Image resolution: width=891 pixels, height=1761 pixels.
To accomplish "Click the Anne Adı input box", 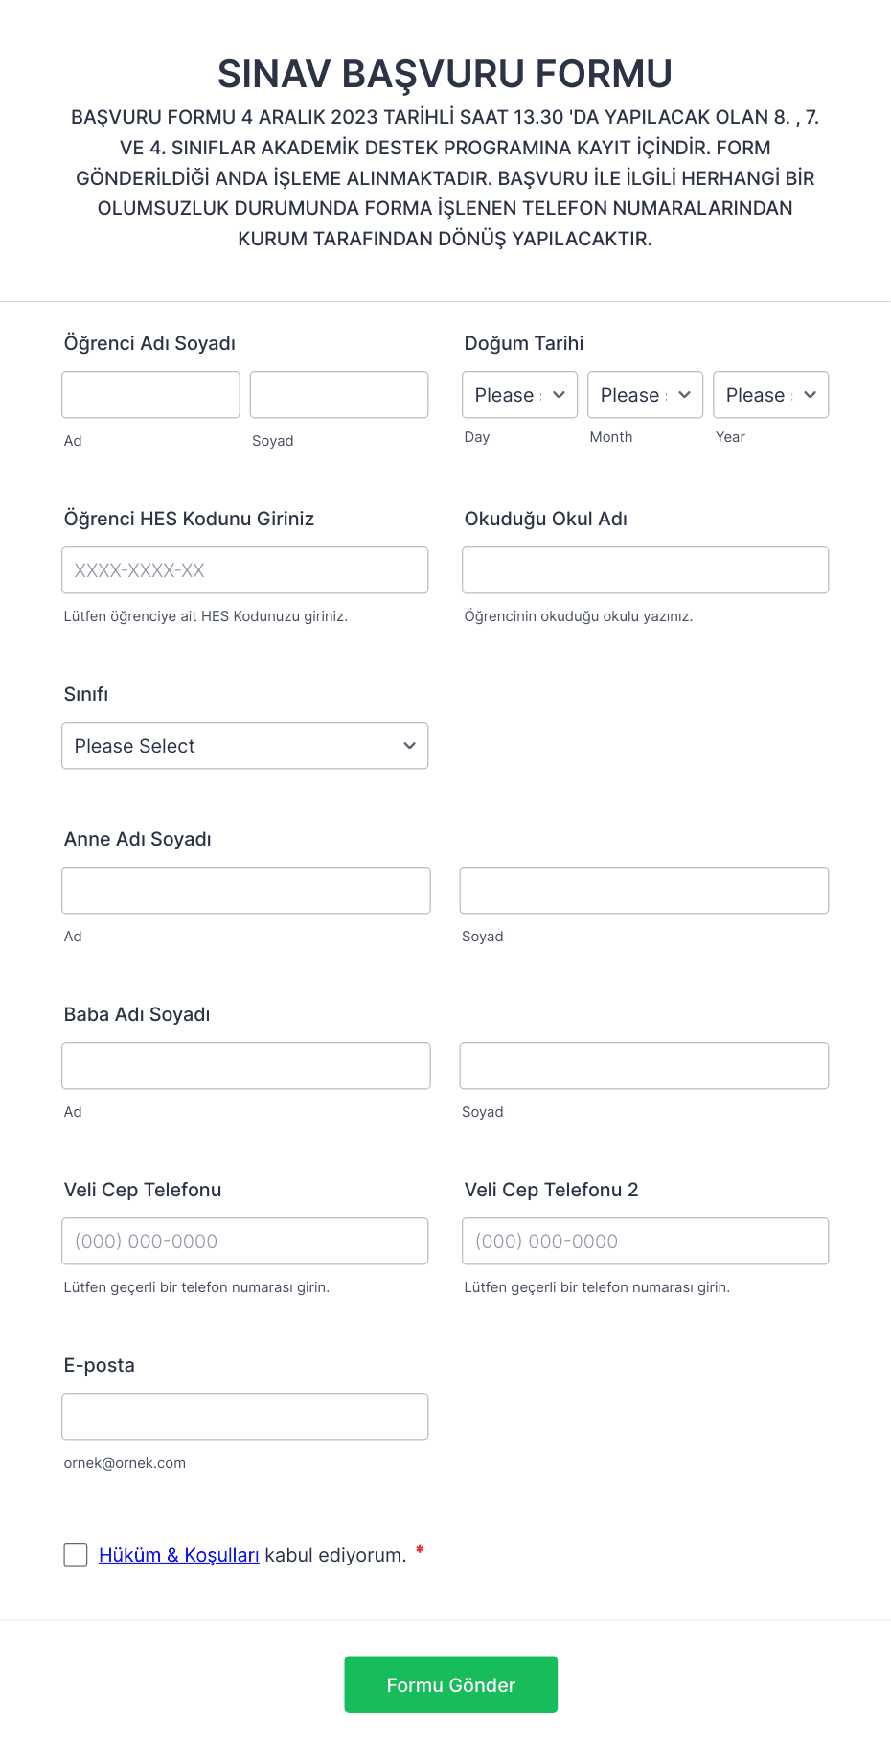I will point(245,890).
